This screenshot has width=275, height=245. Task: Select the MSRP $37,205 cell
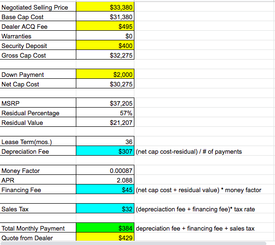(105, 103)
